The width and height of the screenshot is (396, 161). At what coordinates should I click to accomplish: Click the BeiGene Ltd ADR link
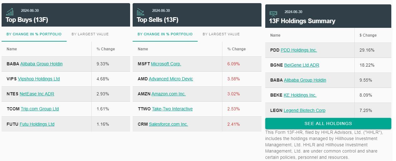(x=302, y=65)
